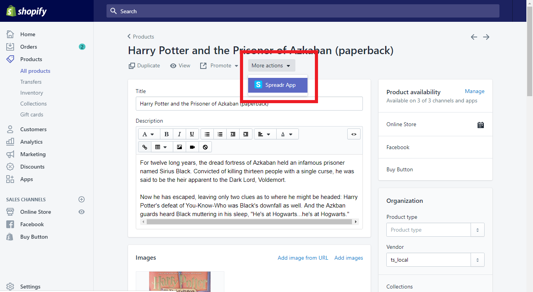Click the Shopify logo
The height and width of the screenshot is (292, 533).
pos(26,11)
